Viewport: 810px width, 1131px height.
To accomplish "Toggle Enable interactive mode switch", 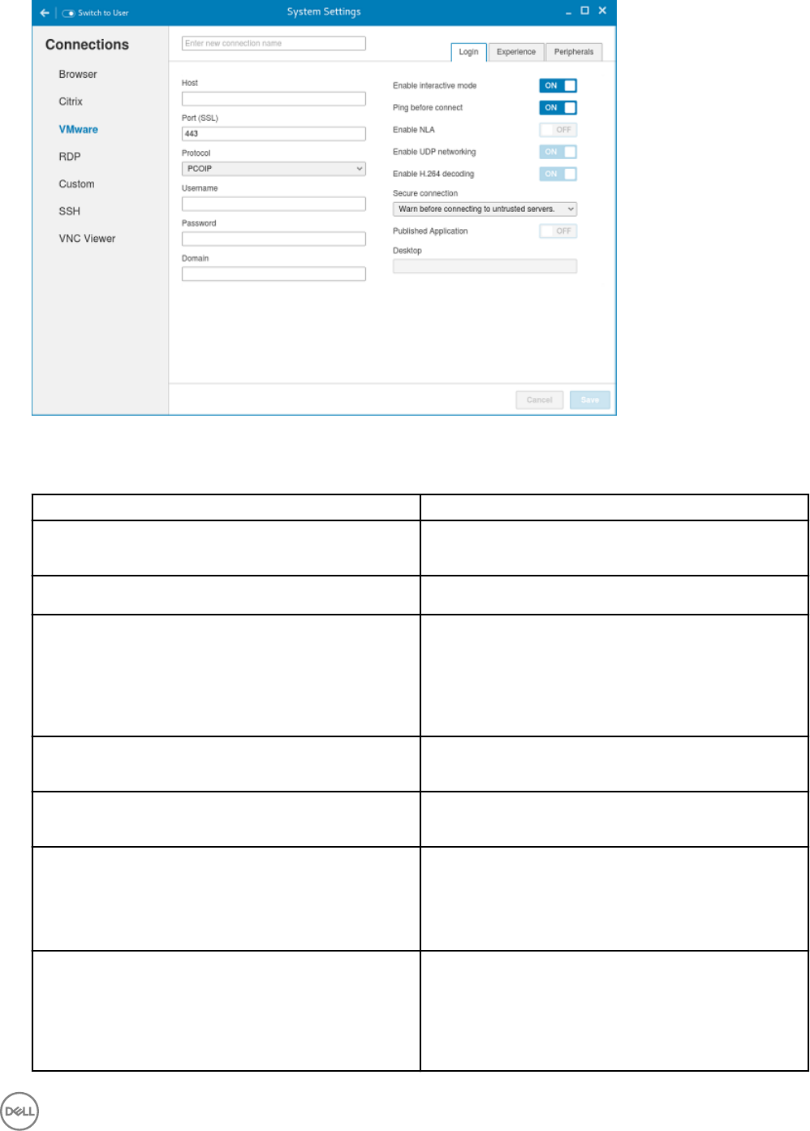I will point(558,85).
